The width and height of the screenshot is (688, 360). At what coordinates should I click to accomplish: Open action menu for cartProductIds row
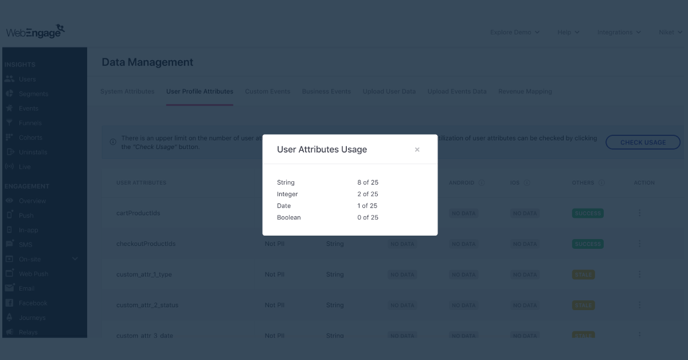click(x=640, y=213)
